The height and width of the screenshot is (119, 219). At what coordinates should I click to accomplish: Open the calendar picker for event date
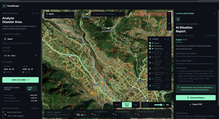[36, 55]
